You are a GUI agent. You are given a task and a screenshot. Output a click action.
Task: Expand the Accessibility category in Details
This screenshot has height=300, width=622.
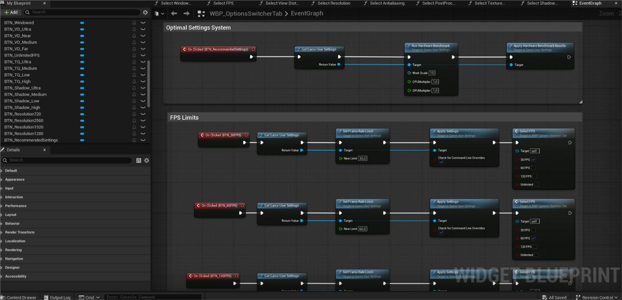(x=2, y=277)
